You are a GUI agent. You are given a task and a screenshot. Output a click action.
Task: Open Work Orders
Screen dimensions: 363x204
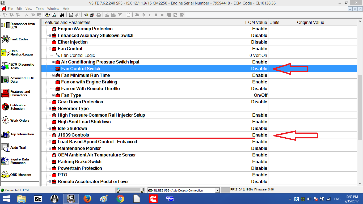[x=15, y=120]
